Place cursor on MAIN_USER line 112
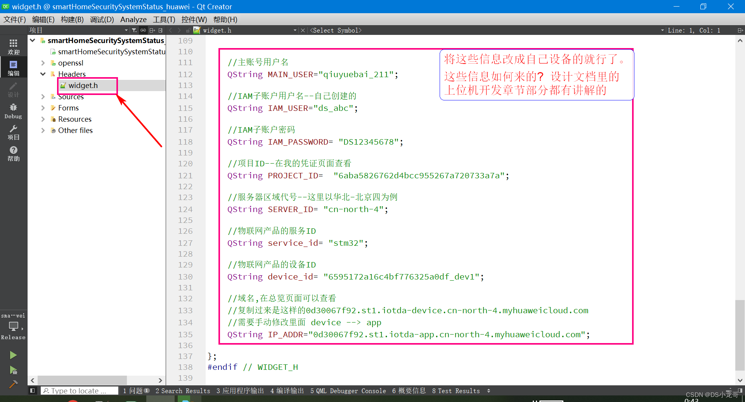 (313, 74)
